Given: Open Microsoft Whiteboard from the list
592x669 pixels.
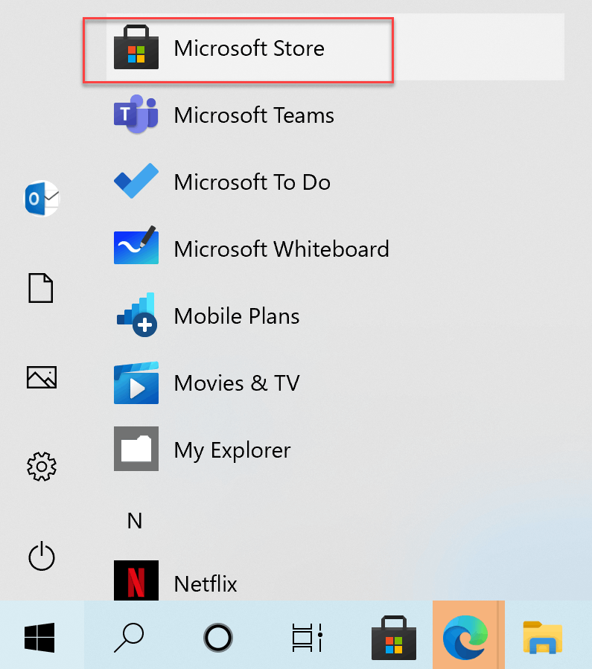Looking at the screenshot, I should tap(335, 249).
